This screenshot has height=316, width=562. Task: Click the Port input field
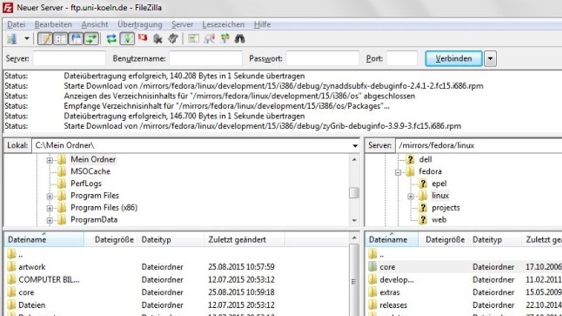coord(402,58)
